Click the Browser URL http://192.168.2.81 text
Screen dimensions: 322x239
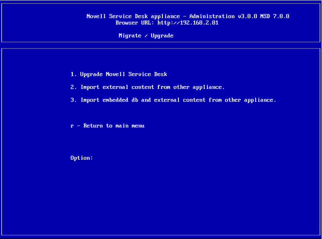tap(167, 22)
